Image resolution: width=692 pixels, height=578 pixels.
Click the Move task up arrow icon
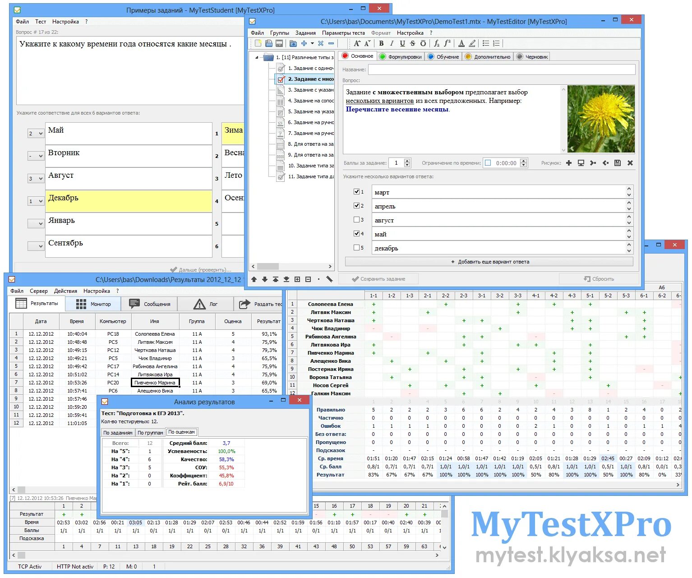tap(254, 279)
